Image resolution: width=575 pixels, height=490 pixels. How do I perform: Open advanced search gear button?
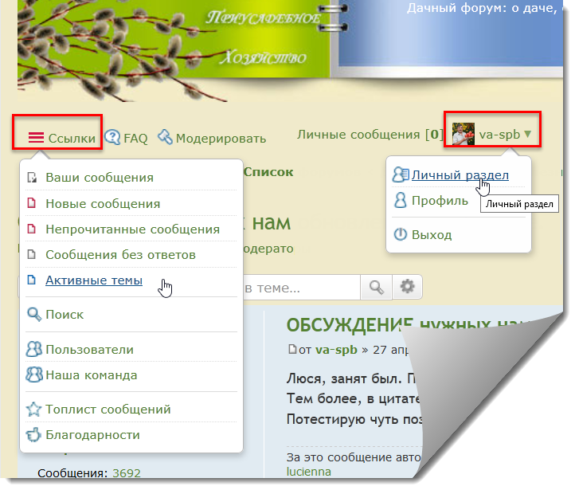pos(407,287)
